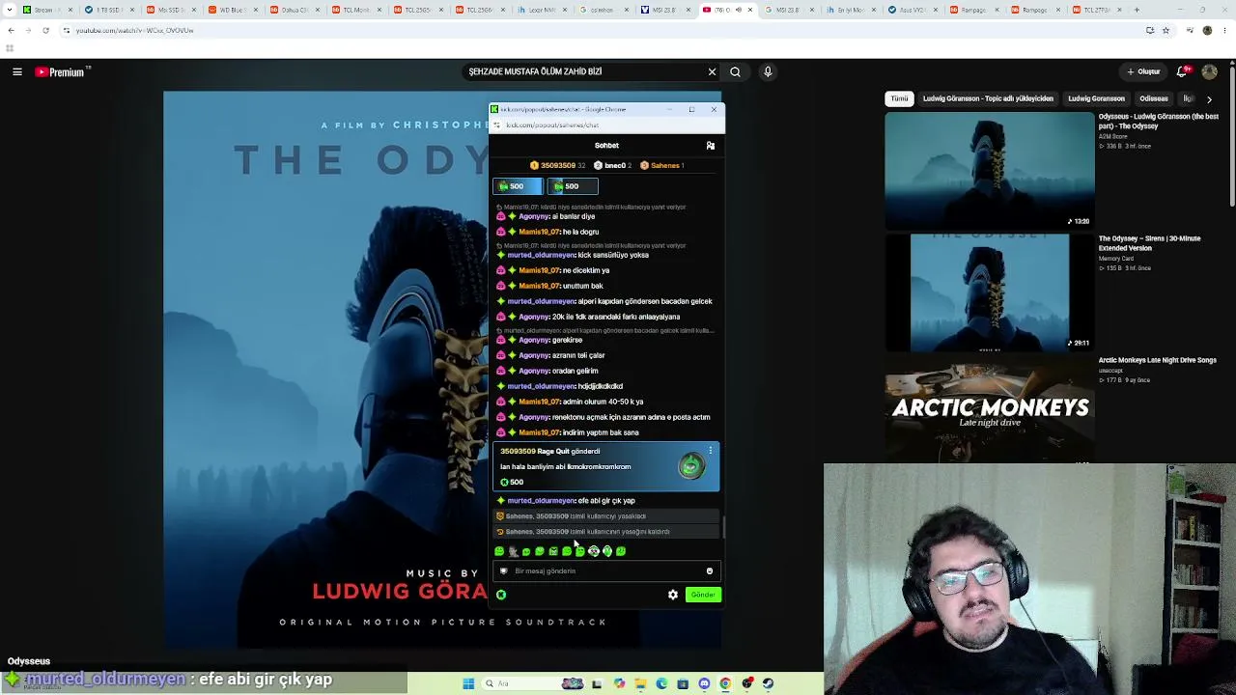Open the YouTube account avatar menu

tap(1210, 71)
